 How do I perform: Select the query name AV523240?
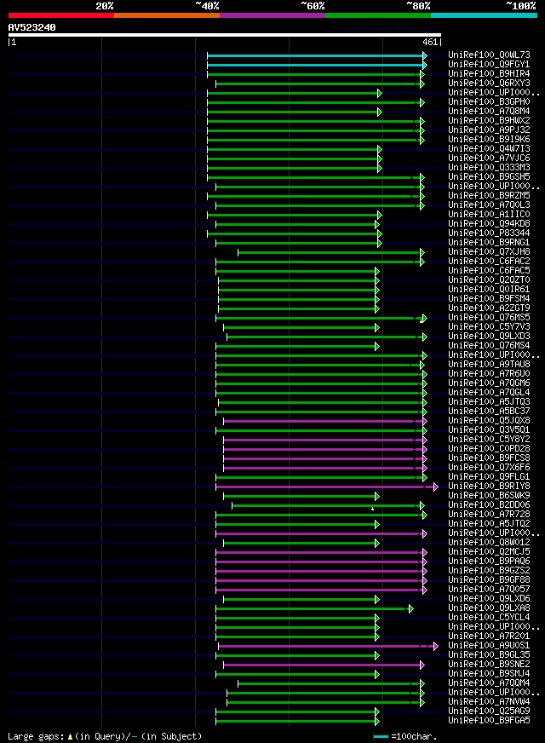pyautogui.click(x=32, y=27)
